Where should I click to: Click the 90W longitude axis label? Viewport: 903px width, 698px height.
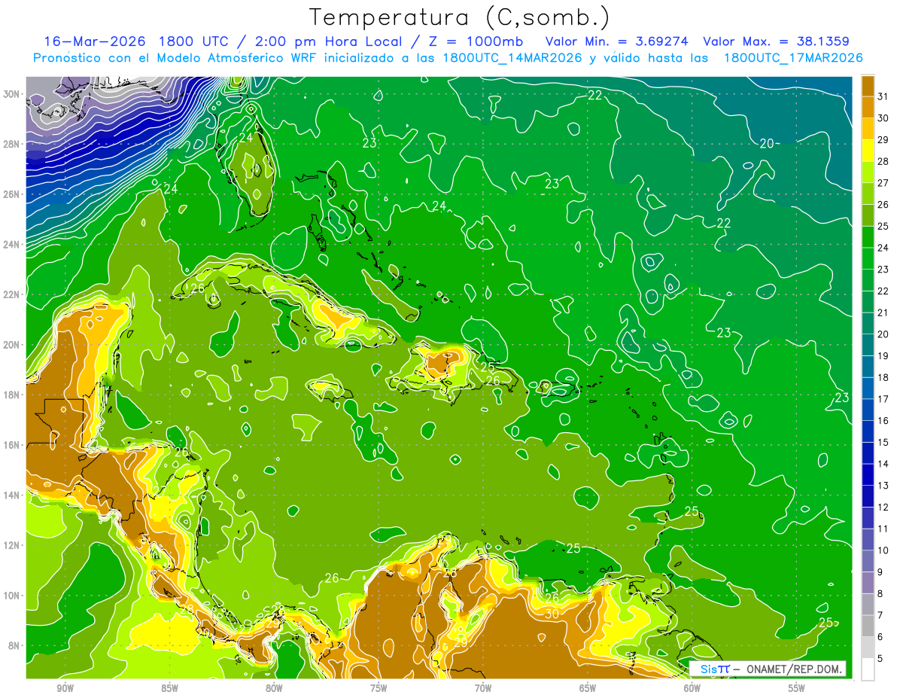pos(65,688)
